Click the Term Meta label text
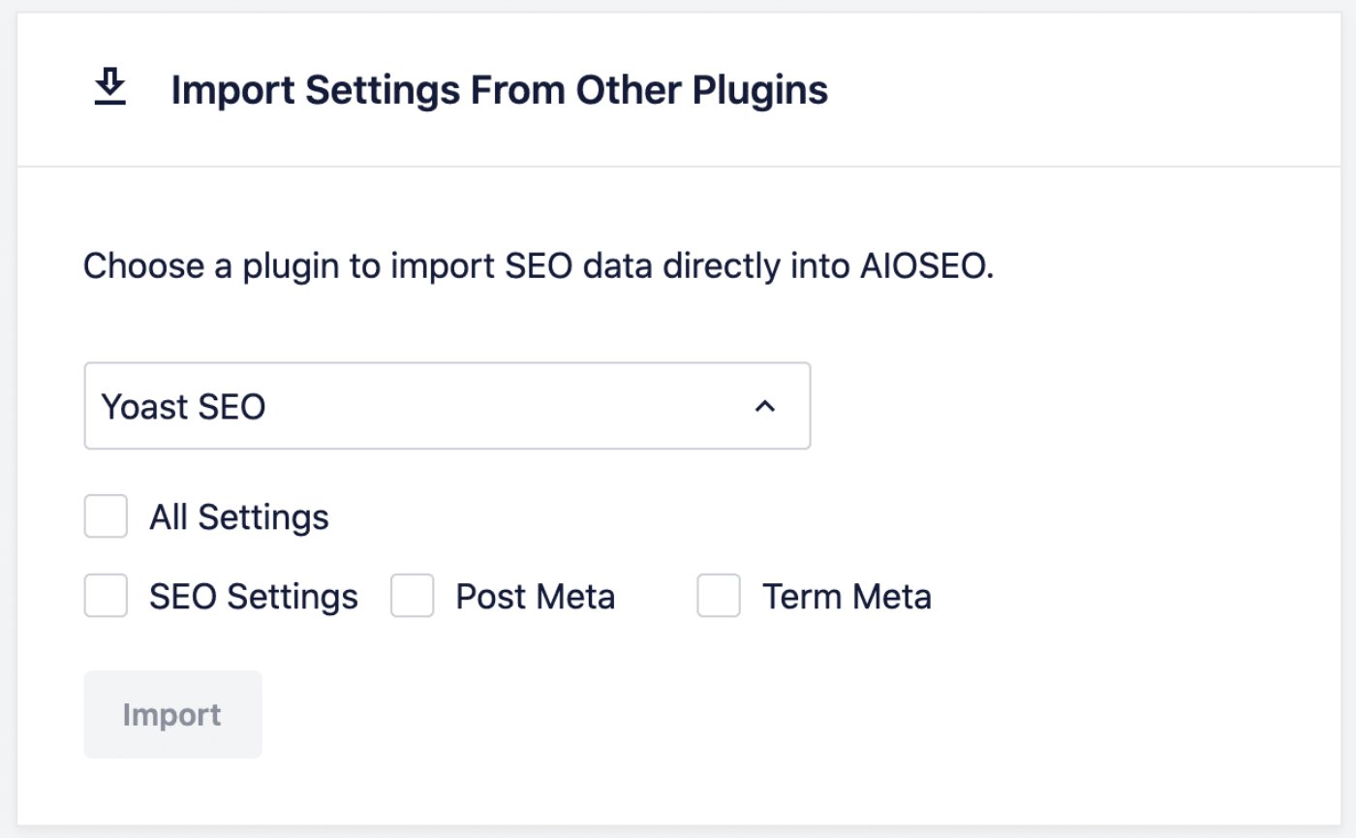 click(x=847, y=597)
